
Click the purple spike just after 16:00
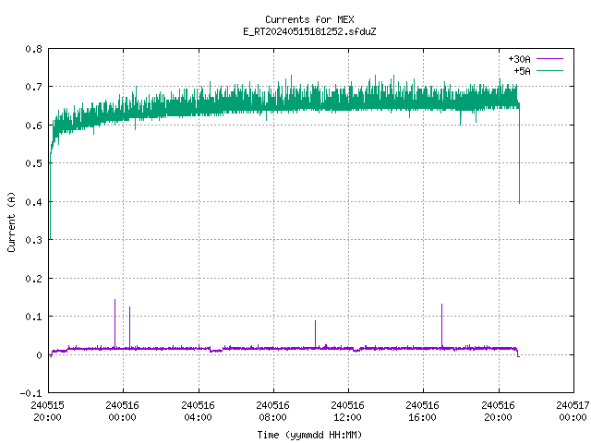click(x=441, y=326)
